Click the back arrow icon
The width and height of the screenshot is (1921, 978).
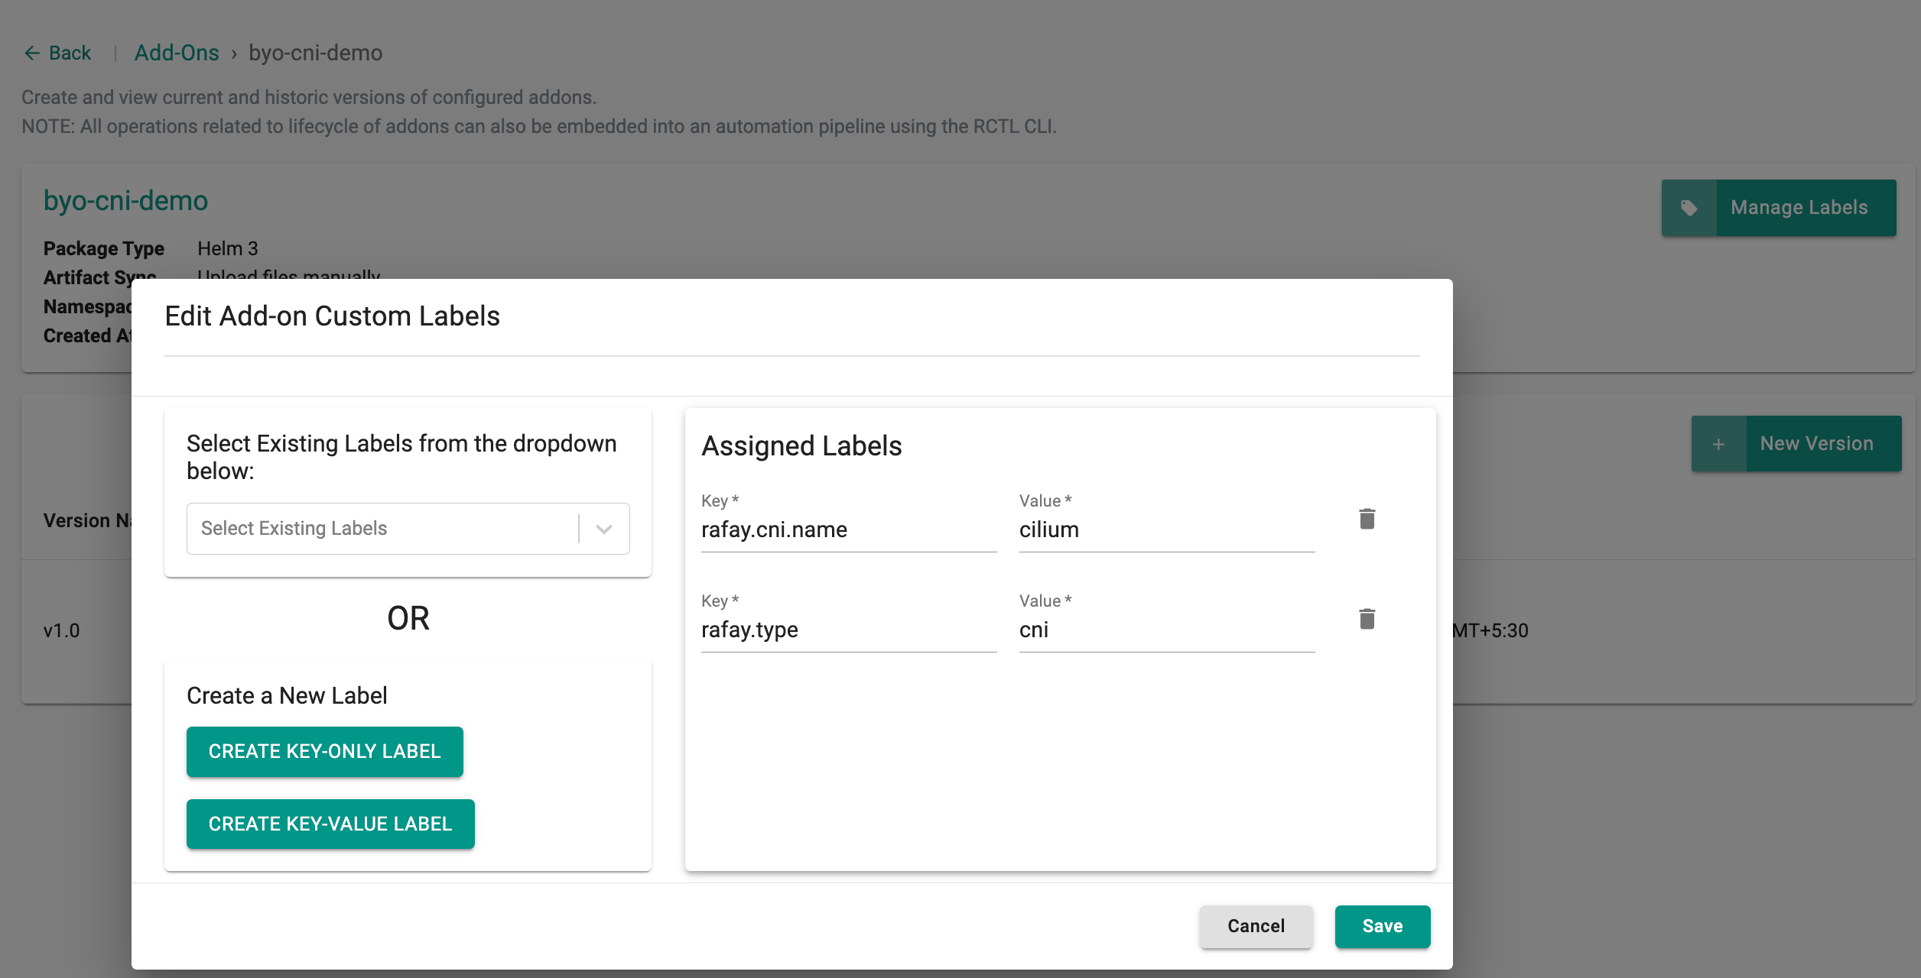click(x=32, y=53)
